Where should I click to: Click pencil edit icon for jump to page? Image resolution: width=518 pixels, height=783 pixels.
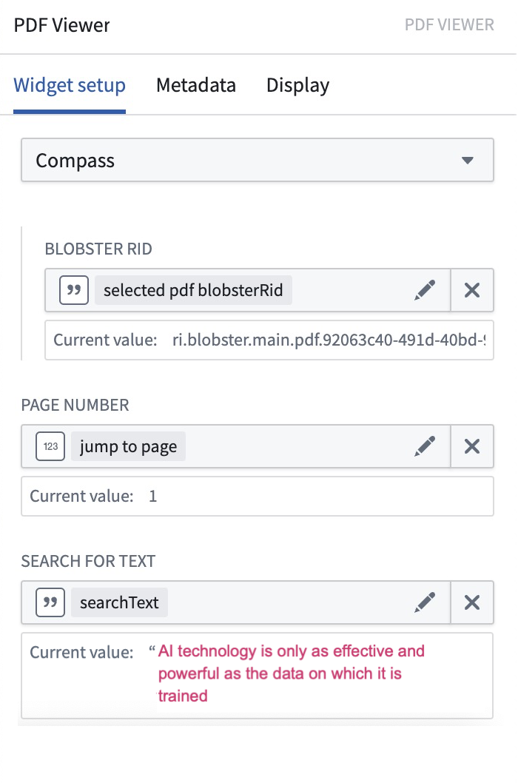(425, 446)
